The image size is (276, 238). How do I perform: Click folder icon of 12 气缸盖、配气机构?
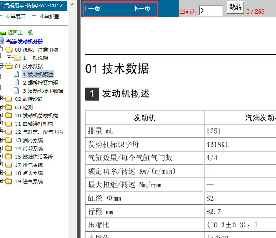[x=9, y=132]
